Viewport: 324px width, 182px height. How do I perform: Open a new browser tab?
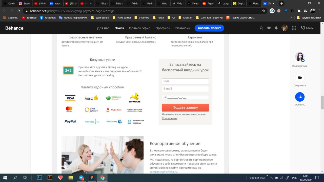pyautogui.click(x=281, y=4)
